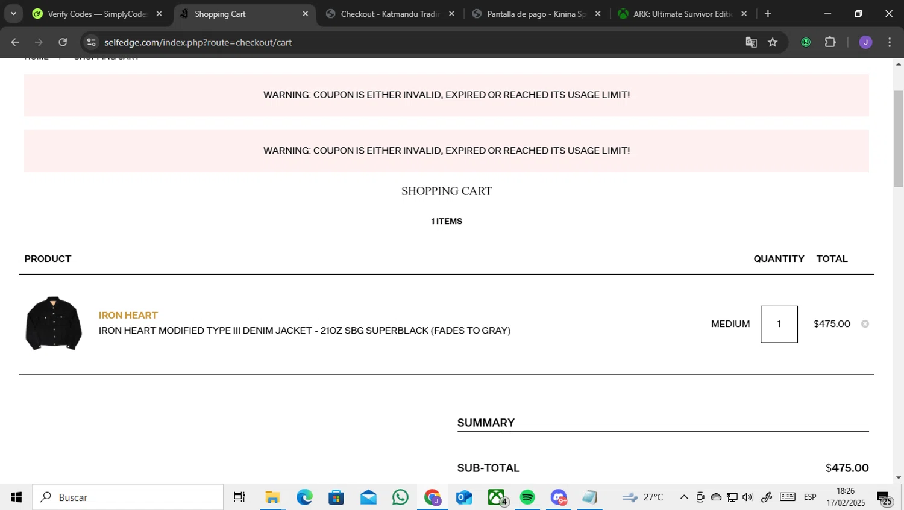Click the page vertical scrollbar thumb
The image size is (904, 510).
click(x=899, y=138)
